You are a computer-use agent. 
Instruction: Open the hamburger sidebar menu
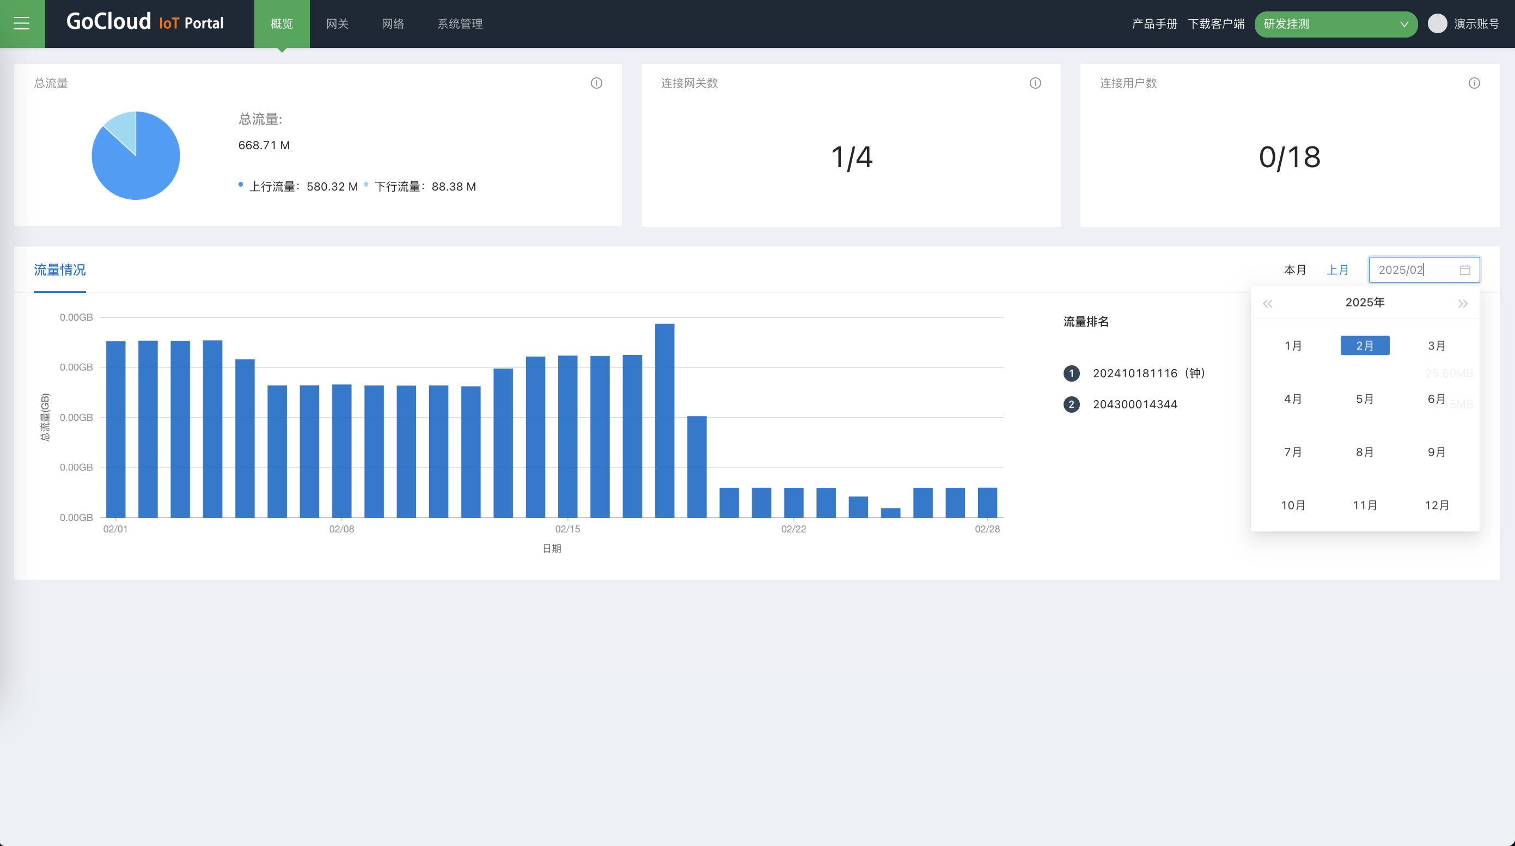[x=22, y=23]
